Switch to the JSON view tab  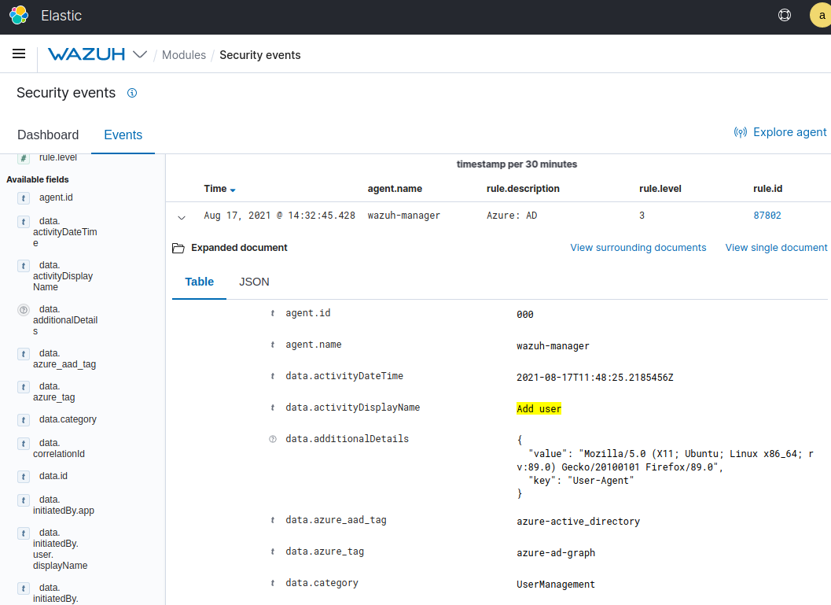254,281
